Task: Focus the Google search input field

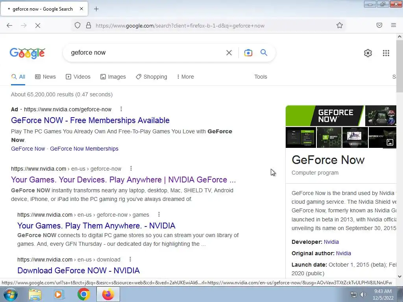Action: (146, 53)
